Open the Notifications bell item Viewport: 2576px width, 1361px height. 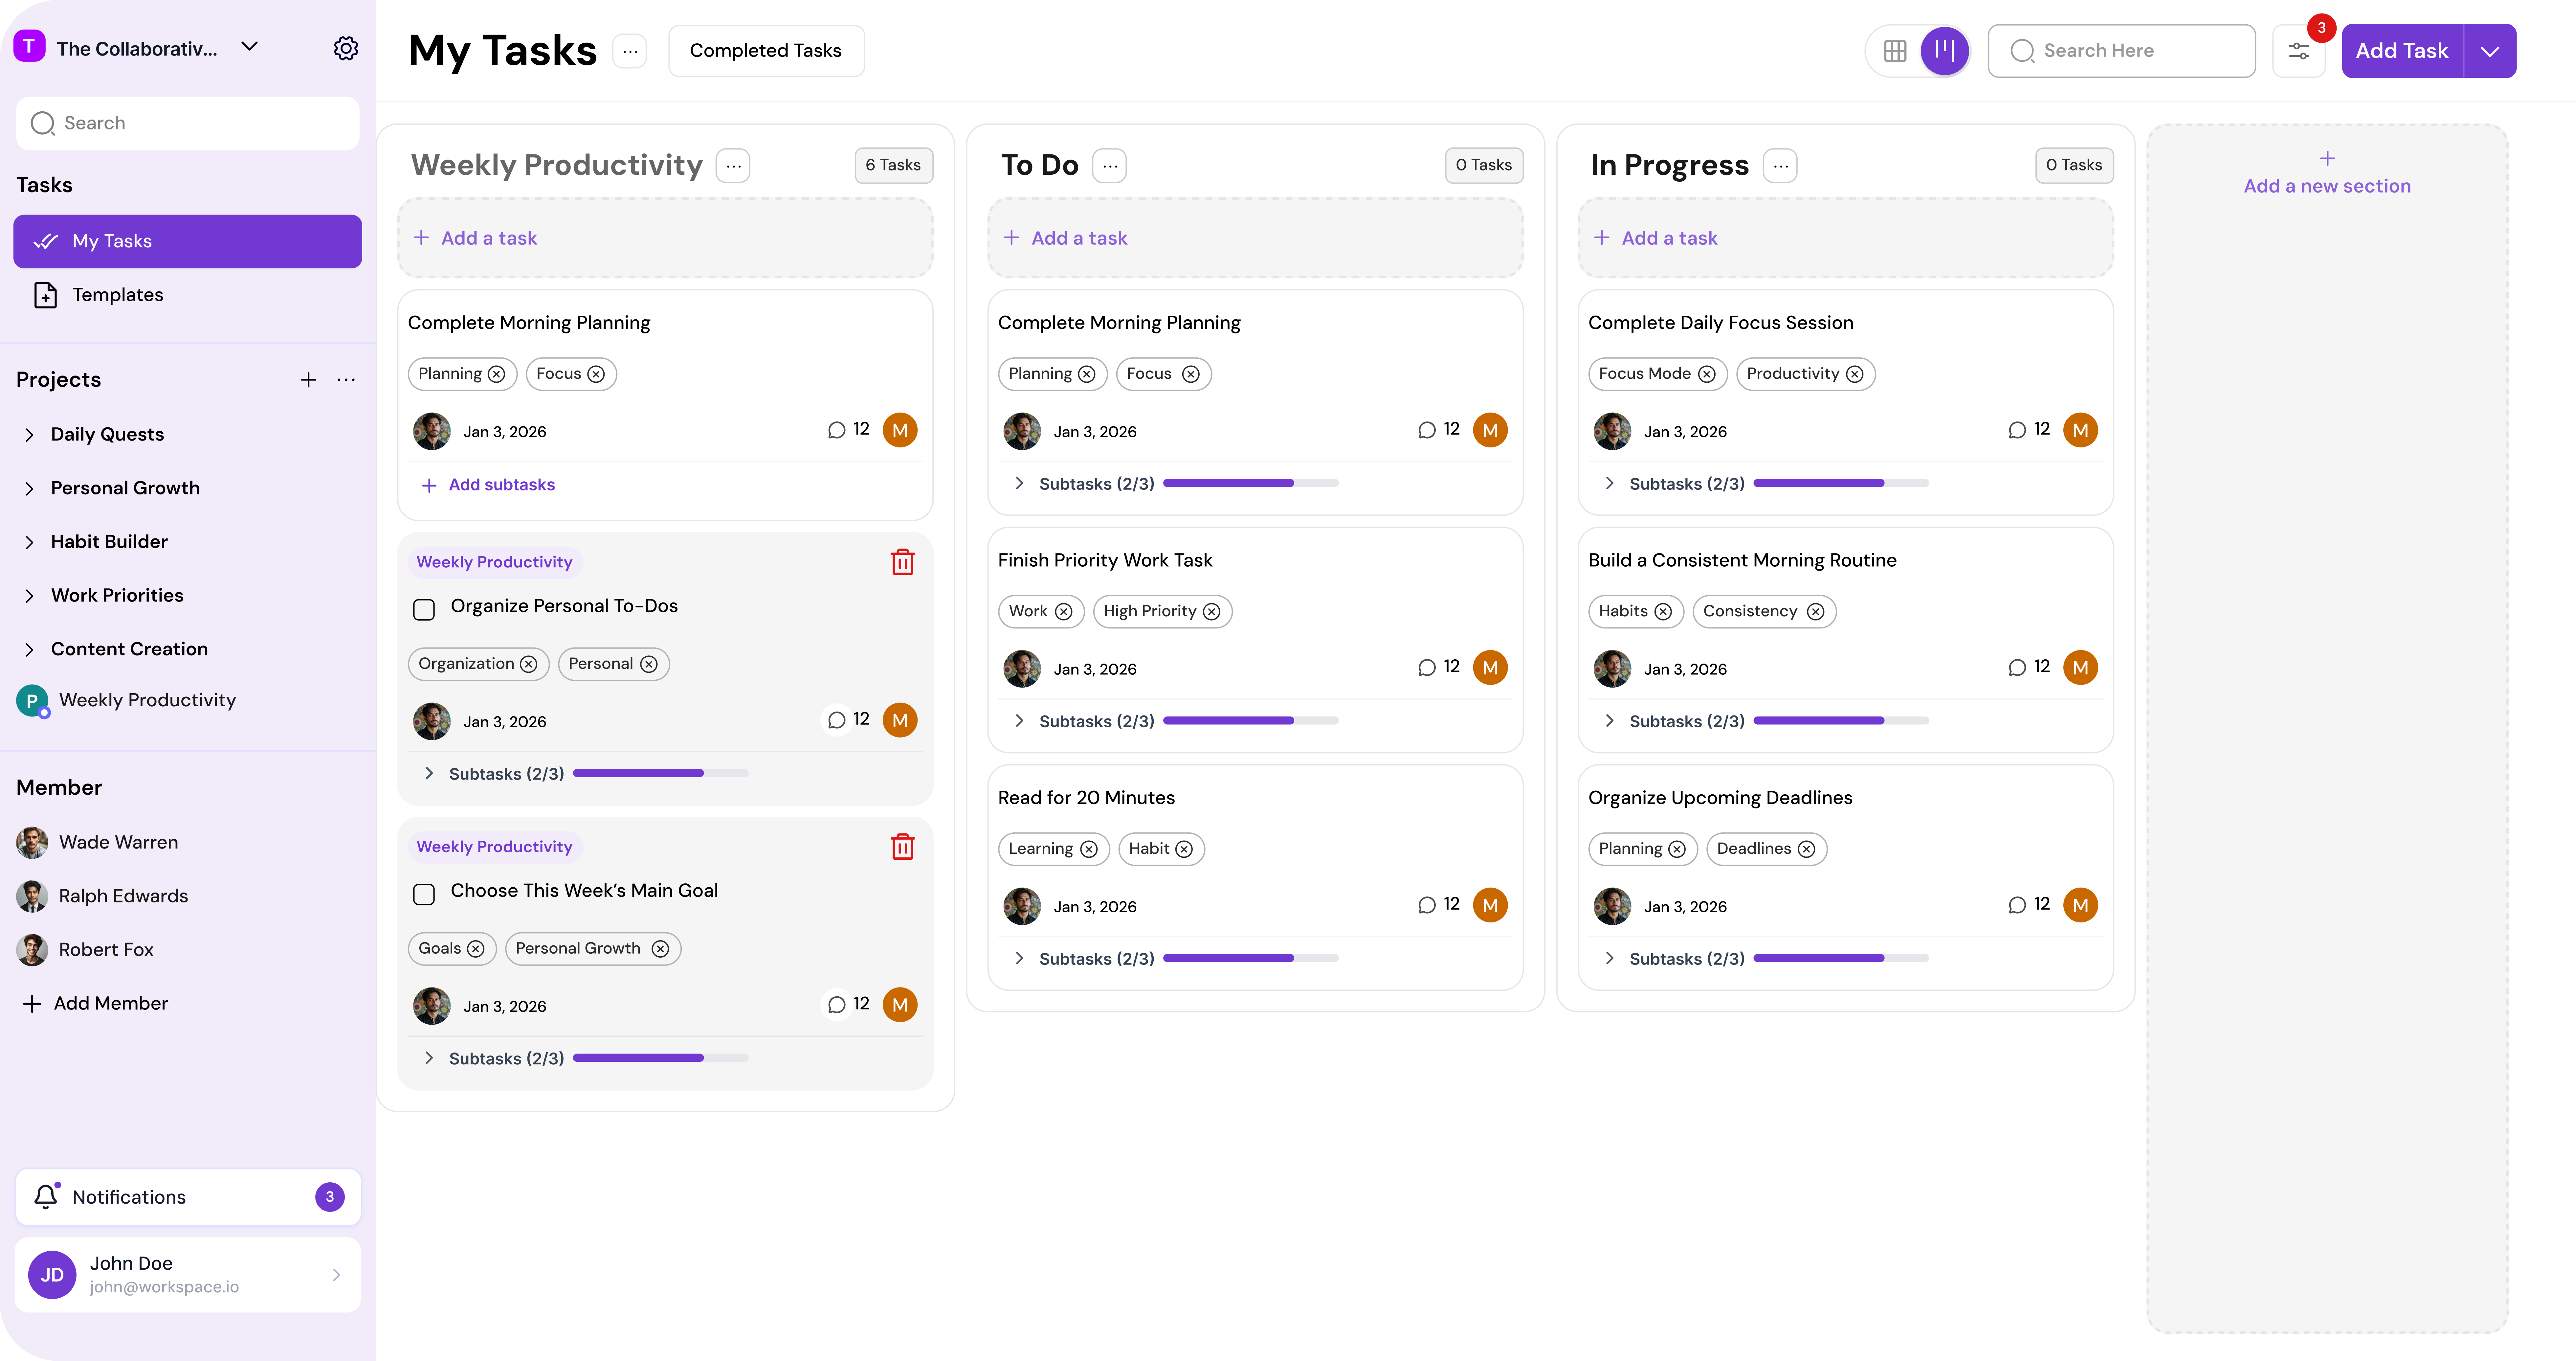[188, 1197]
